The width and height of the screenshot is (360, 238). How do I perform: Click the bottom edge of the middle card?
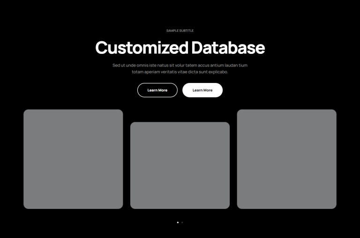(x=180, y=207)
